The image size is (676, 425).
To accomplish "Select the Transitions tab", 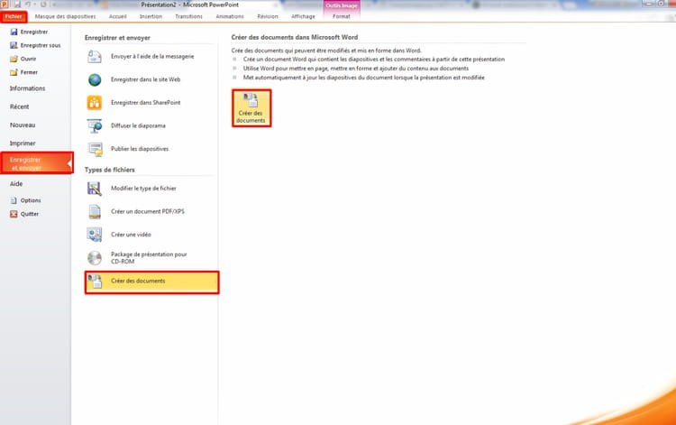I will [x=189, y=16].
